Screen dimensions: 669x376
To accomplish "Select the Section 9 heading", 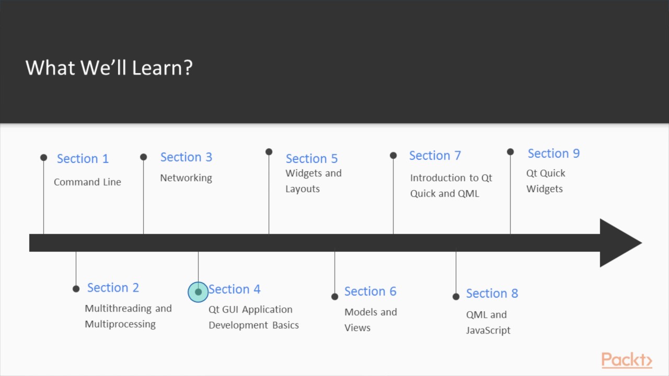I will coord(553,154).
